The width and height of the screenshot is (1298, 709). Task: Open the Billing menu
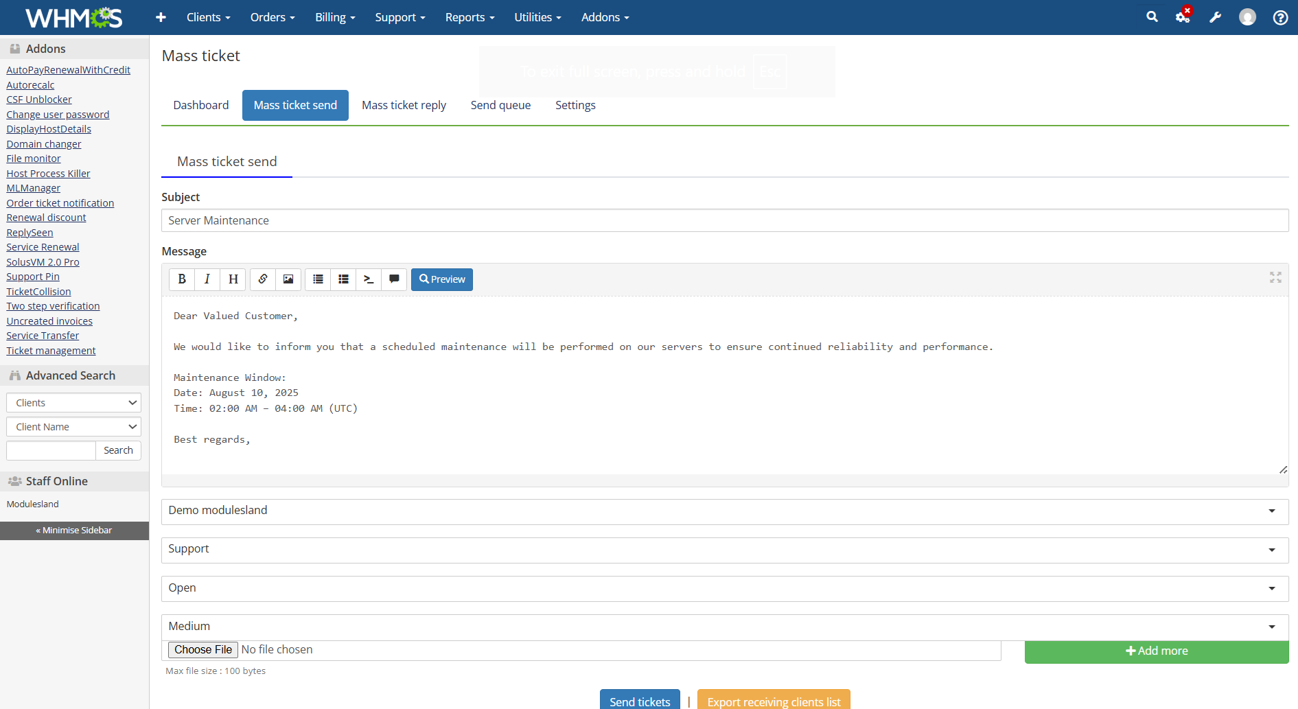pyautogui.click(x=335, y=17)
